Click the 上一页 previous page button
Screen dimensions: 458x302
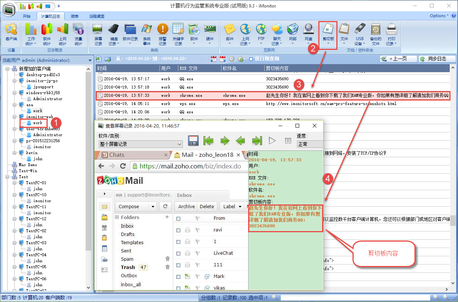pos(398,59)
